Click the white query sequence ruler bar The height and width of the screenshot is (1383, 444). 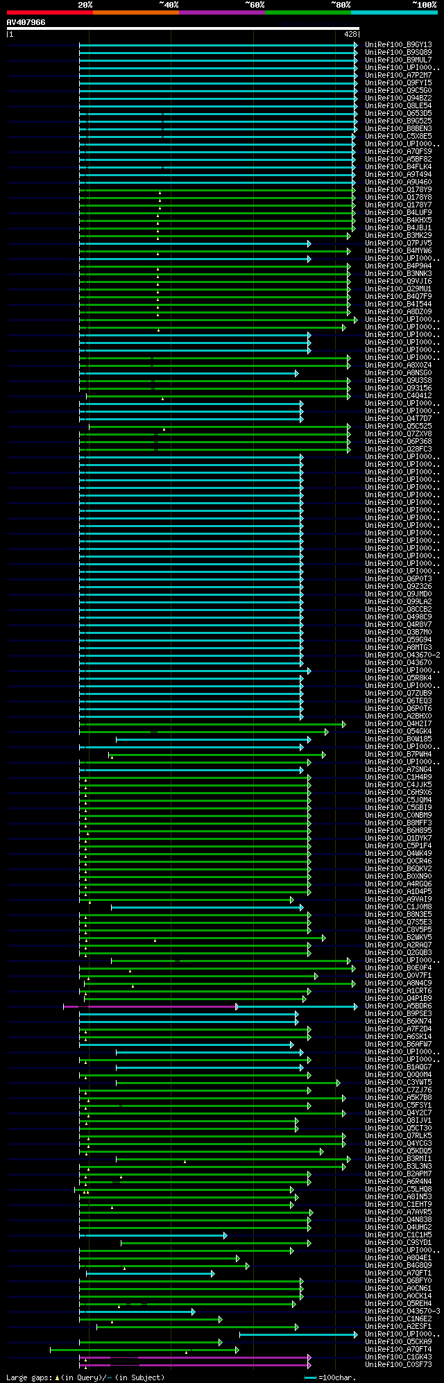[x=183, y=28]
